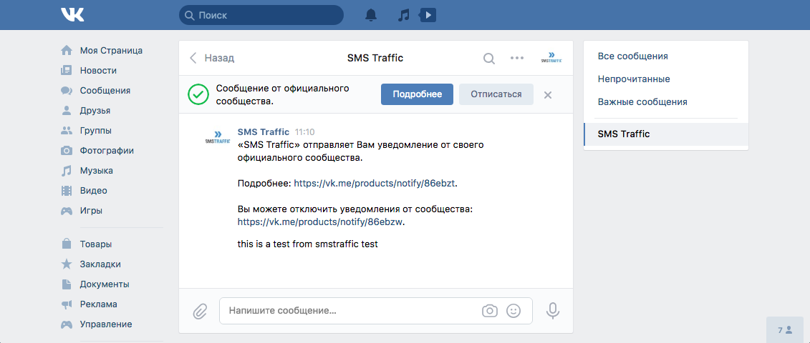Open the unsubscribe link ending in 86ebzw
810x343 pixels.
click(x=319, y=222)
